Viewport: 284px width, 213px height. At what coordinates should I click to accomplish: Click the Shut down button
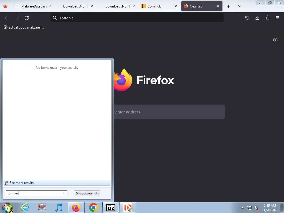(x=84, y=193)
